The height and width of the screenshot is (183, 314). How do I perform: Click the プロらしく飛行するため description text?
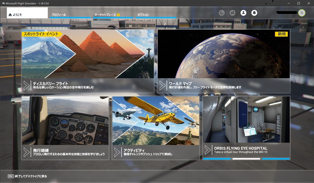coord(69,154)
